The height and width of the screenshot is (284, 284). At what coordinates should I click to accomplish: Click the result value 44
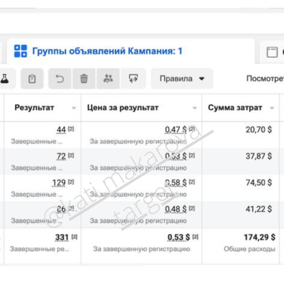[x=61, y=130]
